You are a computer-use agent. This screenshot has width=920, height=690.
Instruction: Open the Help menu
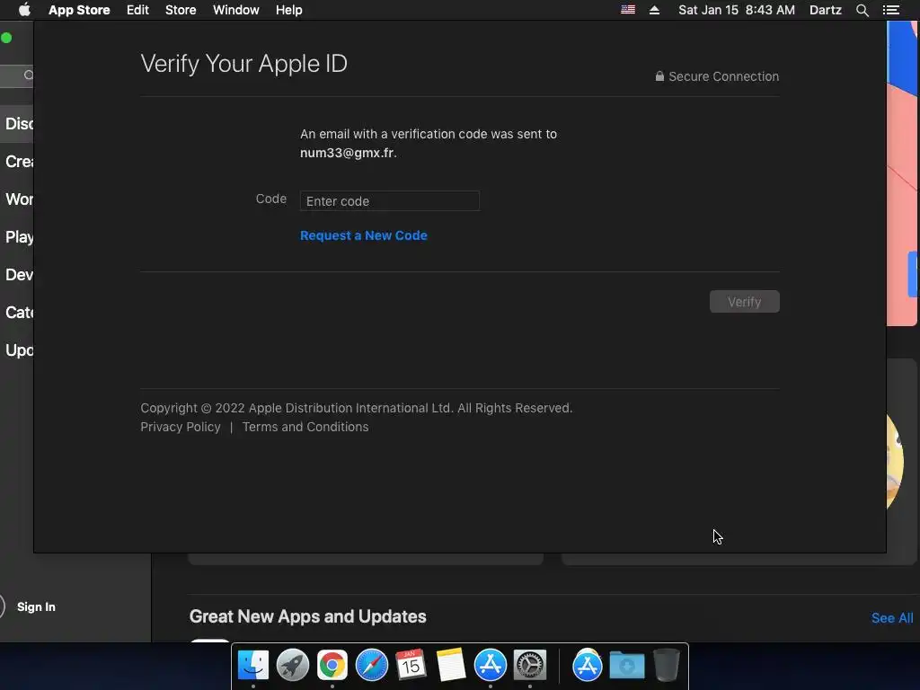pos(289,10)
